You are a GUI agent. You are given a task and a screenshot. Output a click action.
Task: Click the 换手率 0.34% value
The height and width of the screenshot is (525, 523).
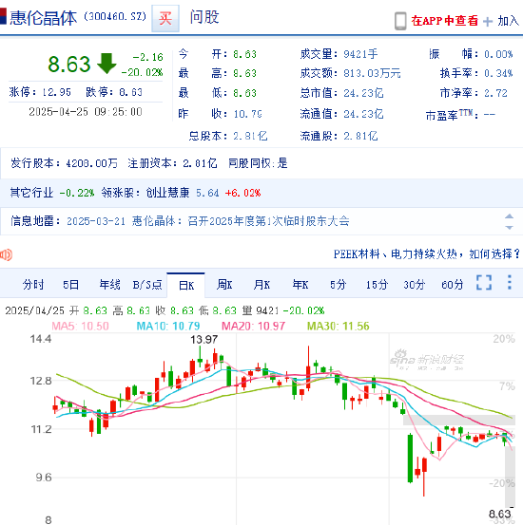(498, 73)
